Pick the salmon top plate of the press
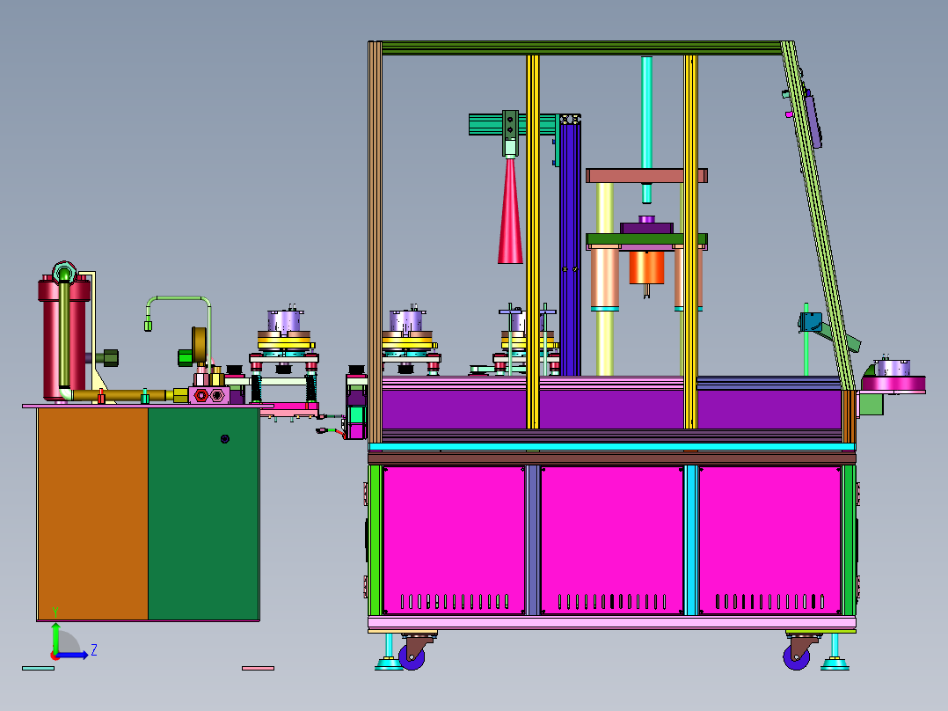 (x=646, y=175)
